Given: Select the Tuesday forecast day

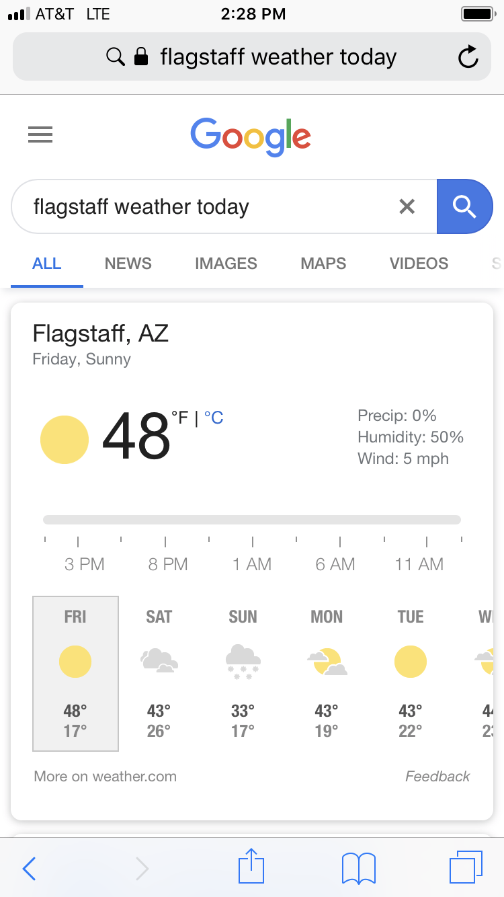Looking at the screenshot, I should (410, 673).
